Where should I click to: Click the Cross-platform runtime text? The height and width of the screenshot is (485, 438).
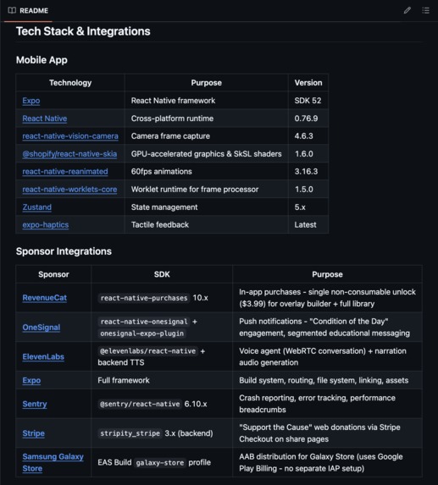tap(172, 118)
